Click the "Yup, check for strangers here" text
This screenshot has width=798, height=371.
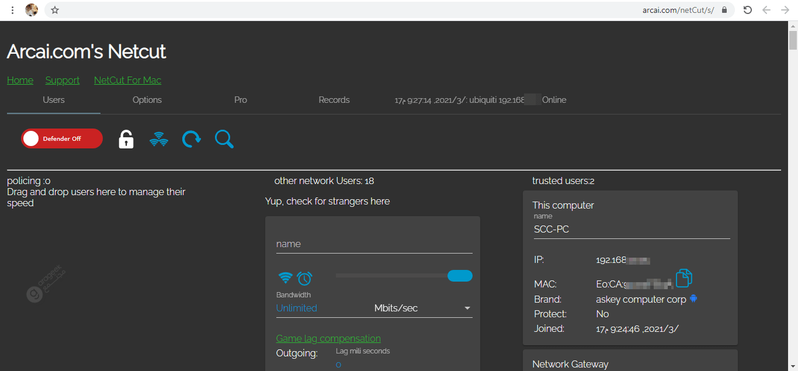tap(327, 202)
